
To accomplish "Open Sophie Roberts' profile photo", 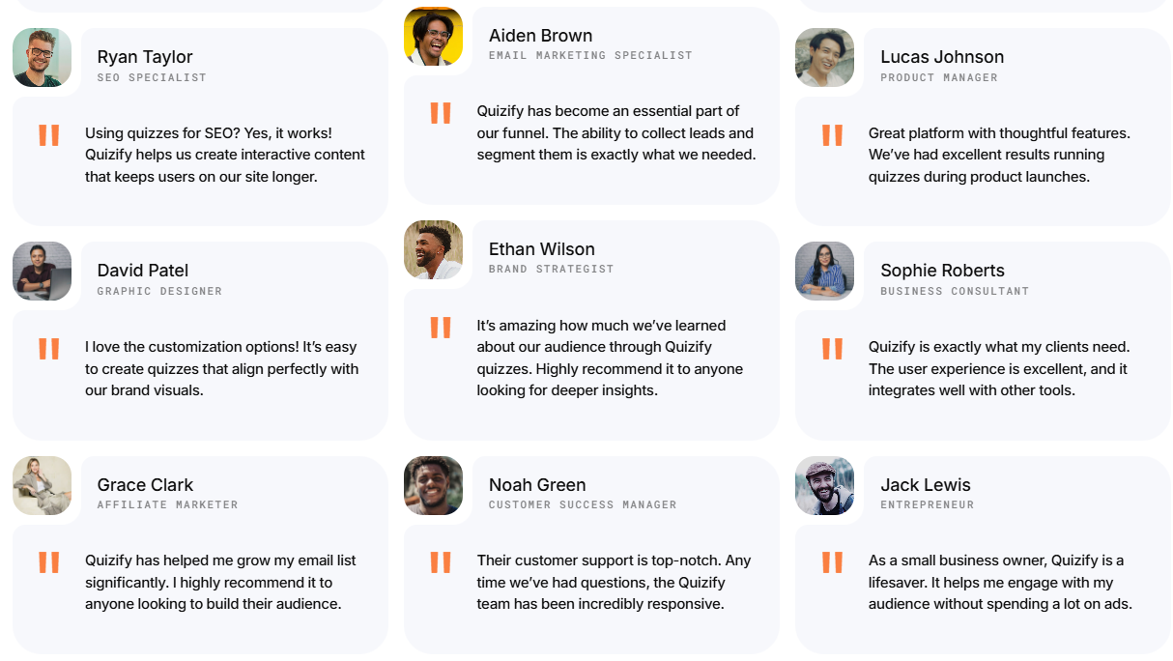I will coord(824,272).
